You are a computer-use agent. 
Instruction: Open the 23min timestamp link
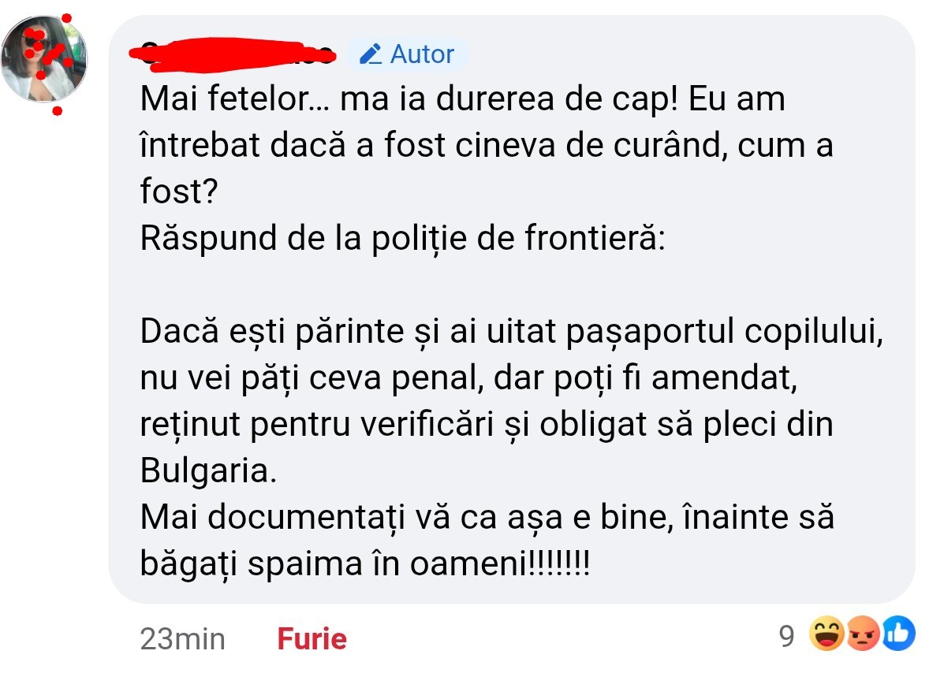click(x=182, y=638)
